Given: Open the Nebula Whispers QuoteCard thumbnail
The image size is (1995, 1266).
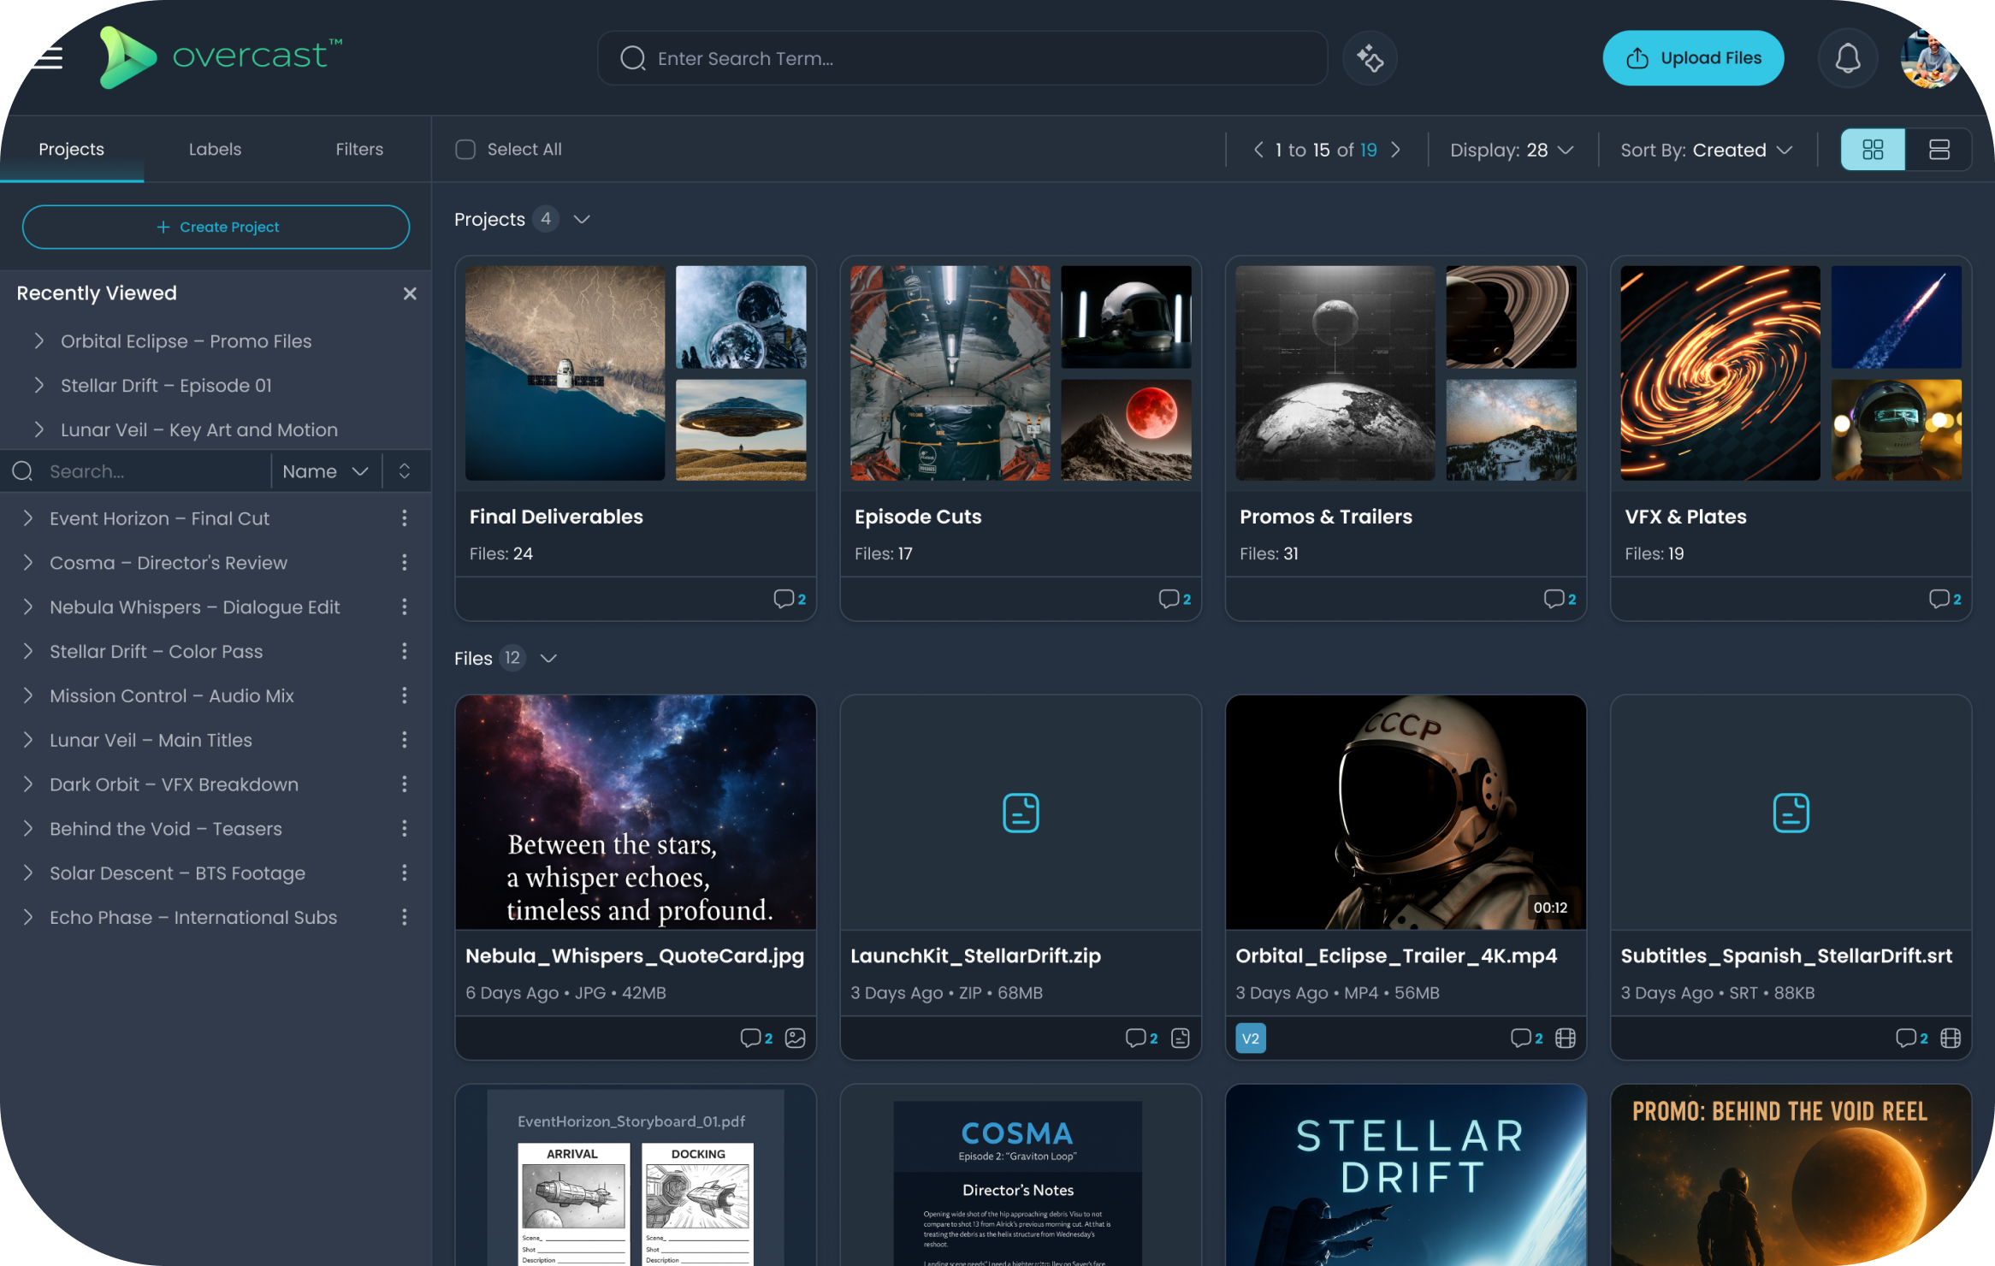Looking at the screenshot, I should [x=635, y=813].
